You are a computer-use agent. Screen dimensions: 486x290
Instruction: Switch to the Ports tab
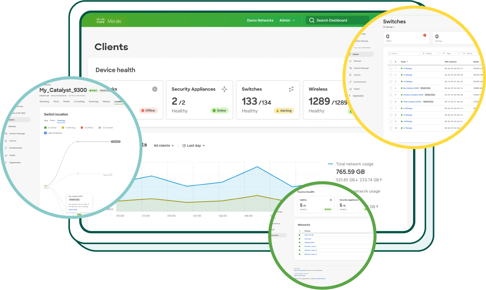(x=56, y=102)
